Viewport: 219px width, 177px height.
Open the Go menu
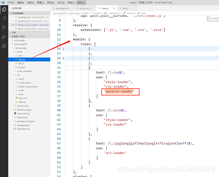pos(51,3)
